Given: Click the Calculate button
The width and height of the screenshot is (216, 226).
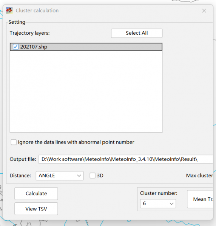Looking at the screenshot, I should pos(36,194).
